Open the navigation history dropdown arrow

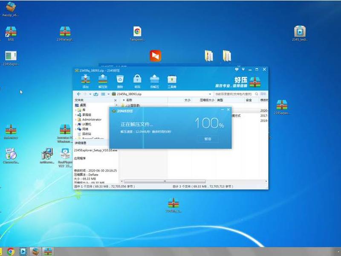pyautogui.click(x=90, y=94)
